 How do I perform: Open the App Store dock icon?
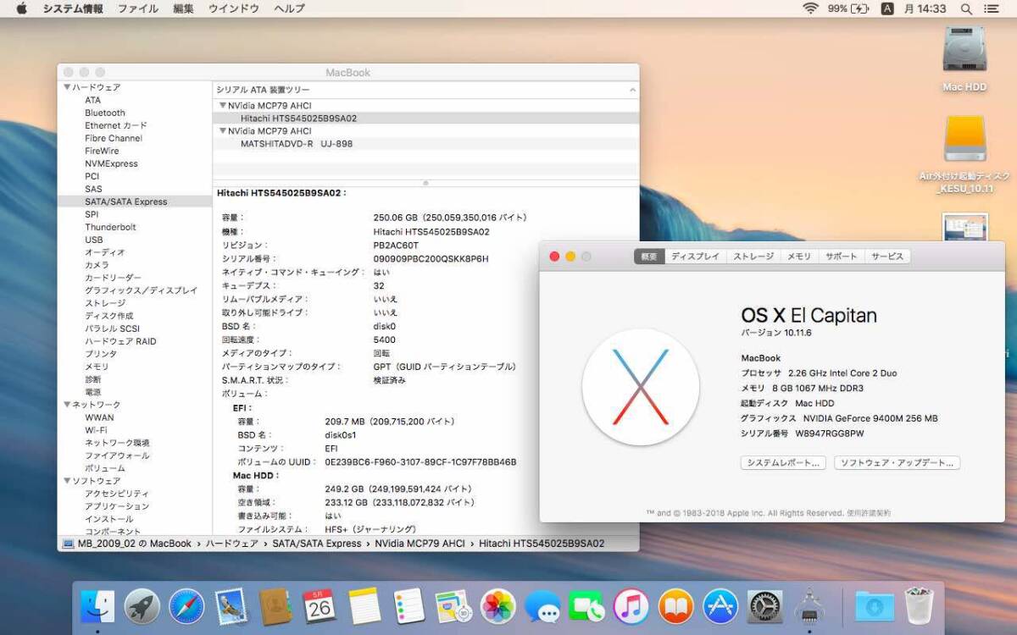720,606
